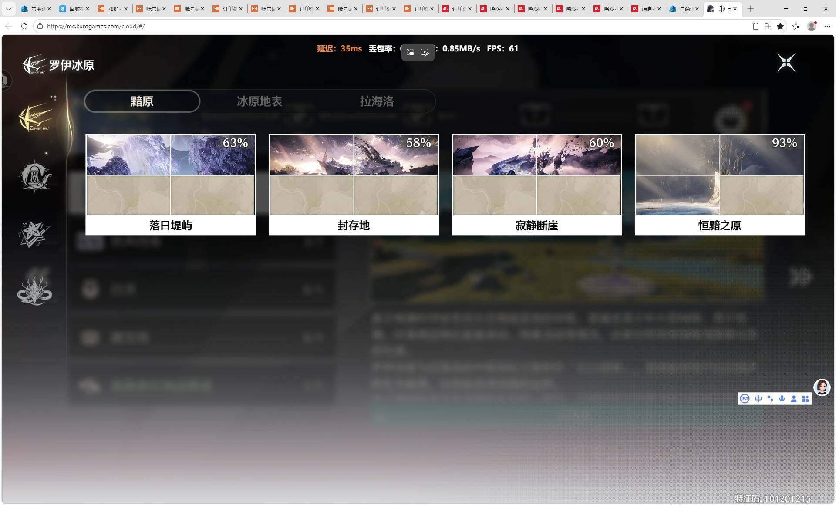The height and width of the screenshot is (505, 836).
Task: Toggle the punctuation mode icon in the IME bar
Action: click(x=770, y=399)
